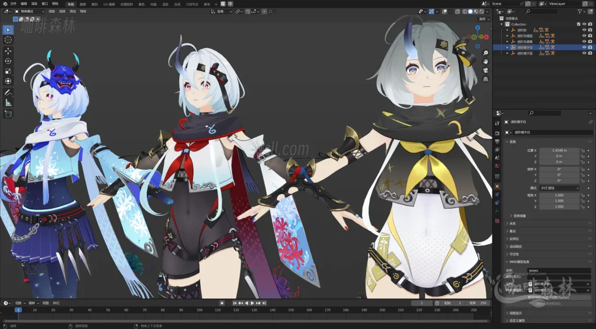Toggle auto keying record button in timeline
Viewport: 596px width, 329px height.
point(222,303)
